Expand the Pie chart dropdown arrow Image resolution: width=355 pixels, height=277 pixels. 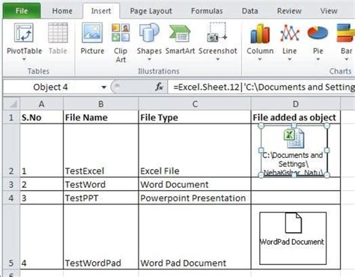point(318,59)
